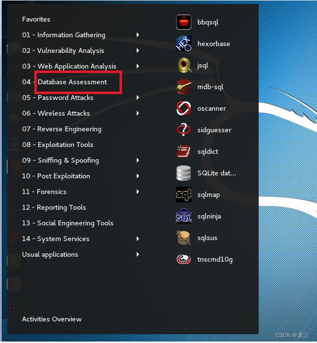The image size is (317, 343).
Task: Expand 11 - Forensics submenu arrow
Action: click(x=138, y=192)
